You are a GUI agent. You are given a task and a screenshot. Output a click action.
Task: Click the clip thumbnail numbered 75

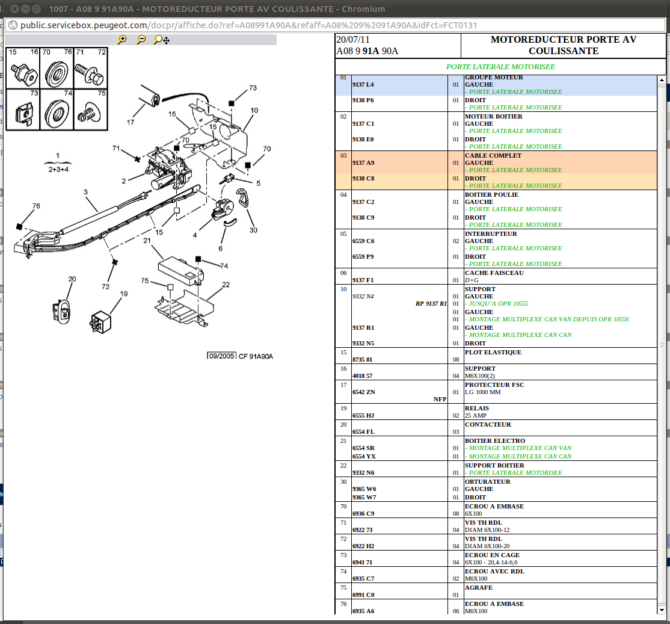[91, 110]
